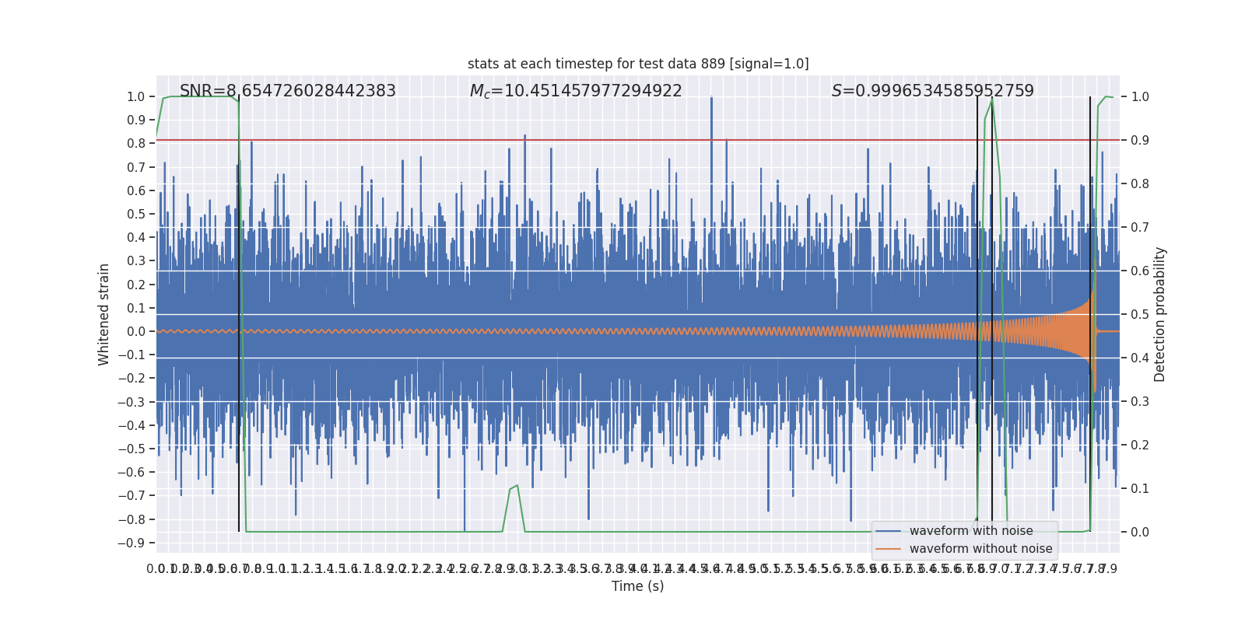
Task: Click the 'Detection probability' right axis label
Action: 1160,314
